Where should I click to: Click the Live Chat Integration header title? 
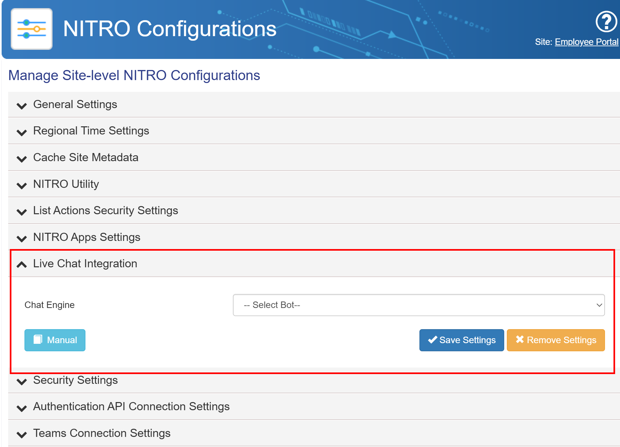pyautogui.click(x=85, y=264)
